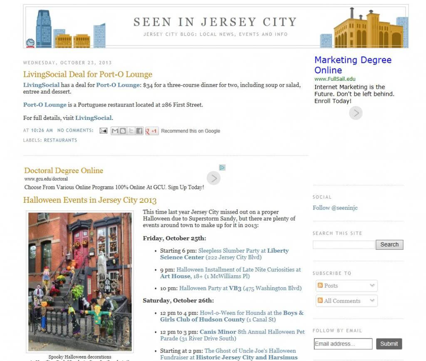This screenshot has width=426, height=361.
Task: Open www.FullSail.edu ad link
Action: coord(335,79)
